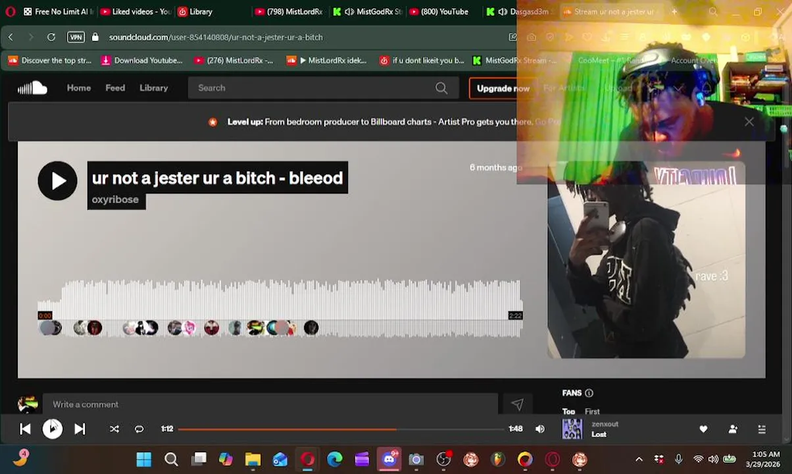Open zenxout artist name in player

coord(605,425)
